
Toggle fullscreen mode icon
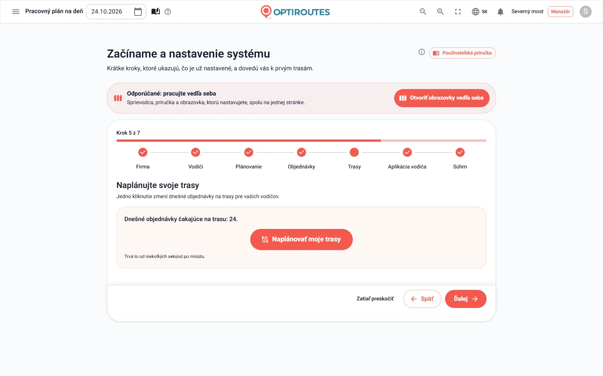[x=458, y=12]
